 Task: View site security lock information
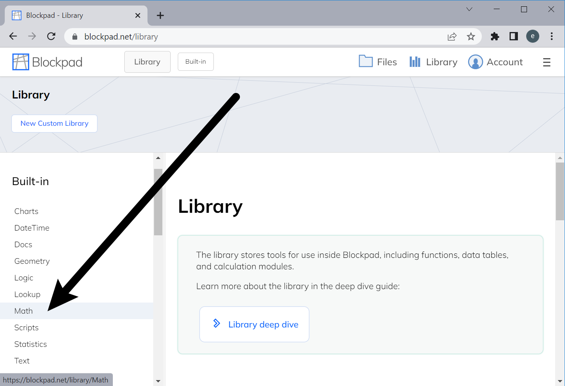click(x=75, y=37)
